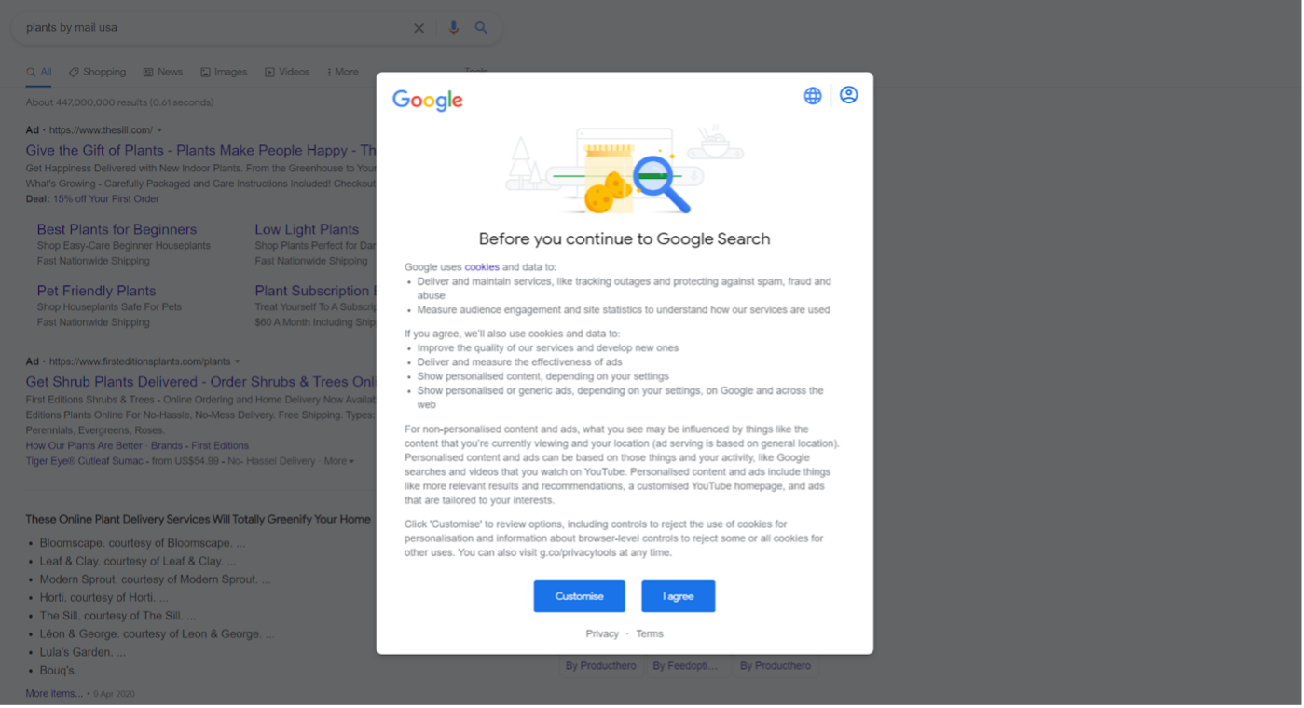Expand the More search options menu
The width and height of the screenshot is (1304, 708).
342,72
